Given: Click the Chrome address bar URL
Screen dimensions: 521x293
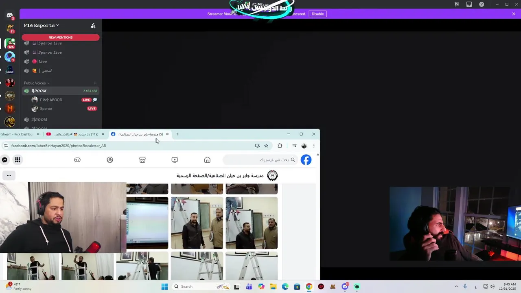Looking at the screenshot, I should coord(59,146).
